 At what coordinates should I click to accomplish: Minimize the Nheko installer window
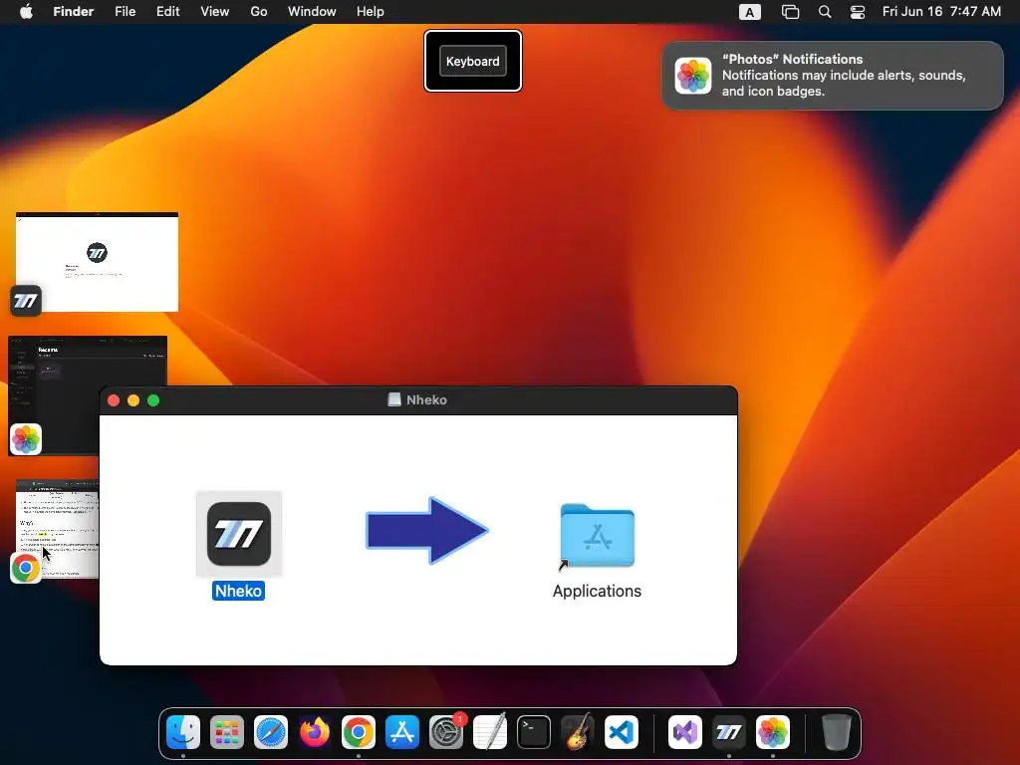[133, 400]
